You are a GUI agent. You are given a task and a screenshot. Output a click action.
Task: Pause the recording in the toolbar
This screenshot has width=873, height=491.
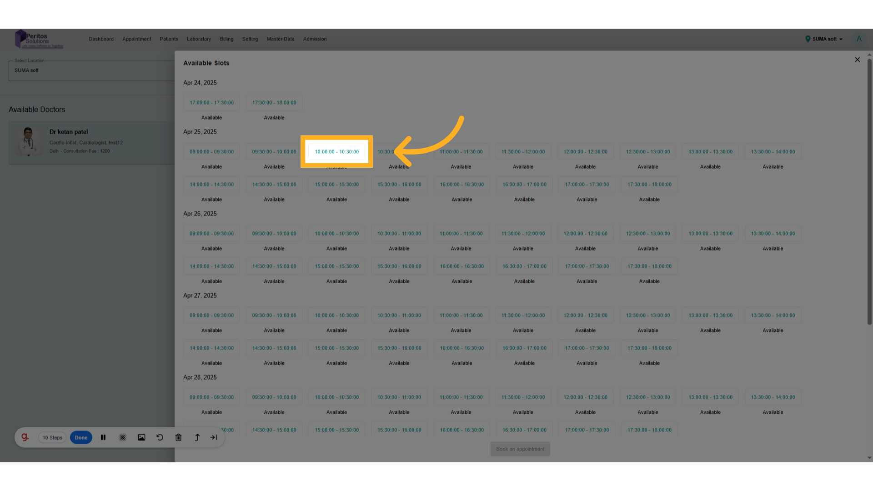103,437
